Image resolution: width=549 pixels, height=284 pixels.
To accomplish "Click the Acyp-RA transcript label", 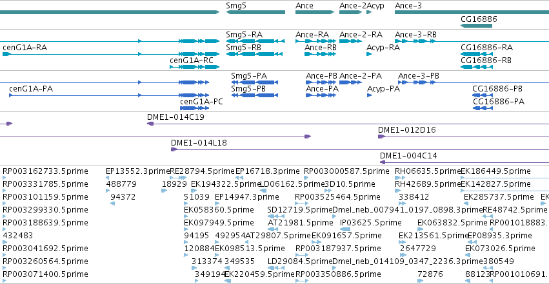I will pos(383,48).
